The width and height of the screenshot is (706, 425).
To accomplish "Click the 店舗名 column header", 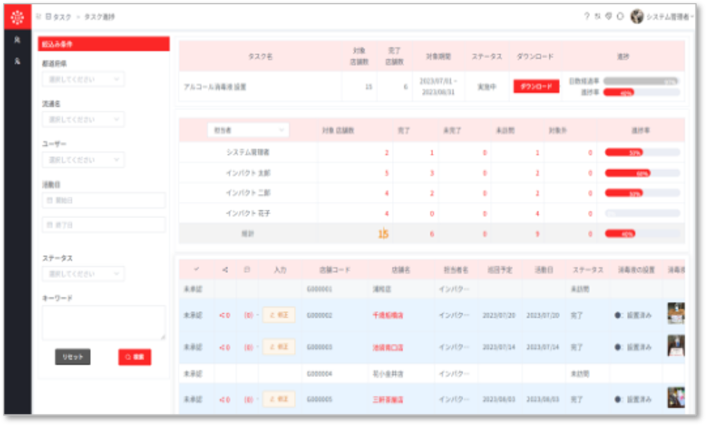I will (x=400, y=270).
